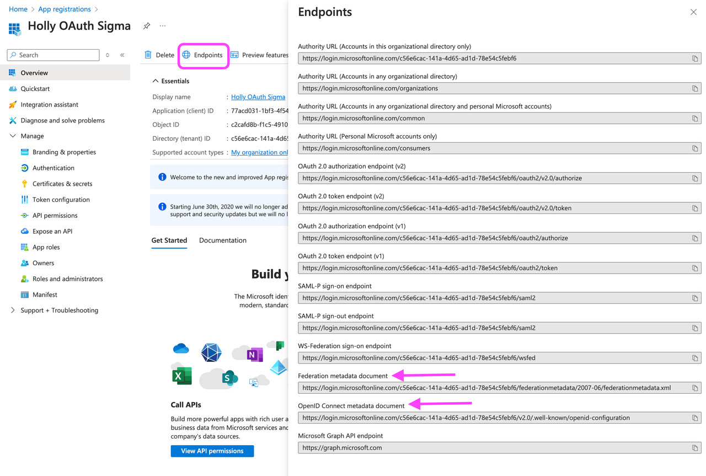
Task: Copy the Microsoft Graph API endpoint
Action: (x=695, y=447)
